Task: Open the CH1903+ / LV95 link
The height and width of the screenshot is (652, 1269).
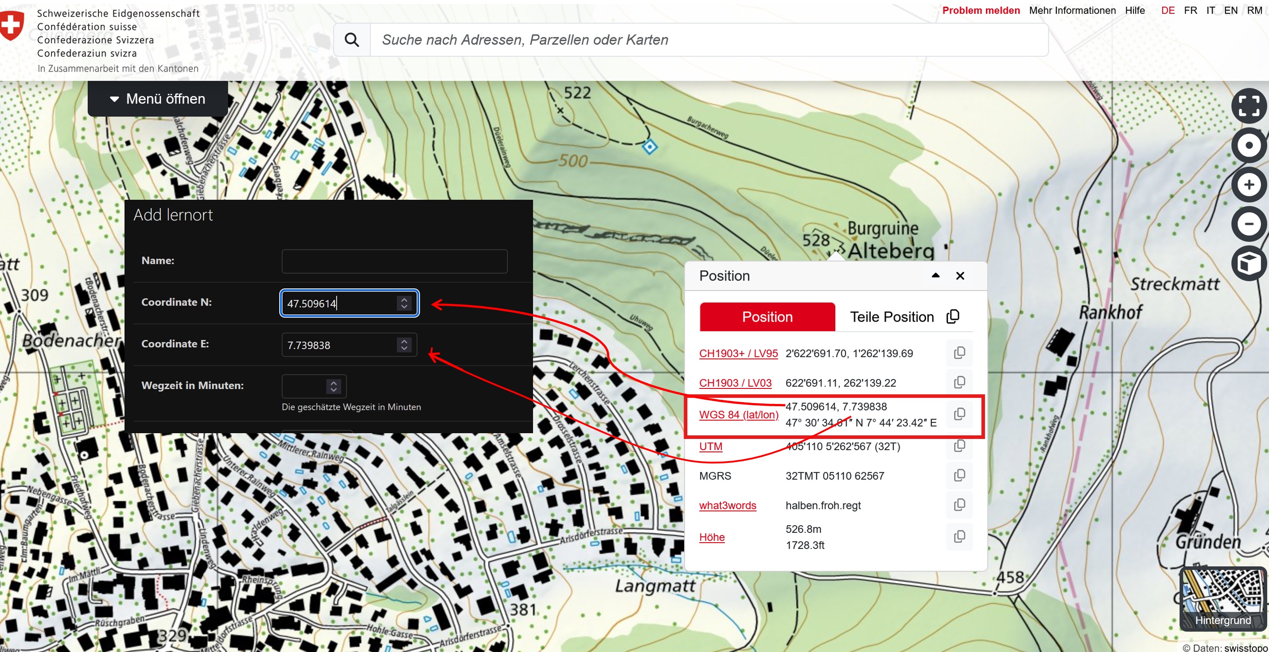Action: 738,353
